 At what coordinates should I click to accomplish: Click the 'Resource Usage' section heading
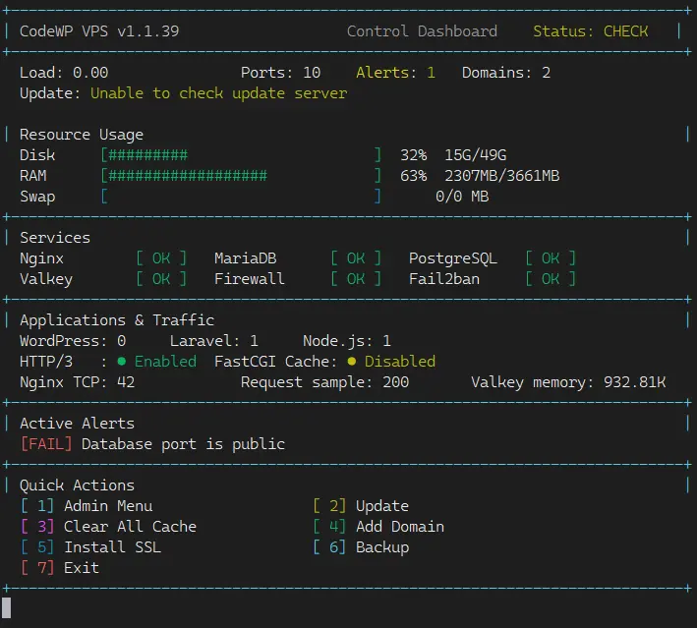click(x=82, y=135)
